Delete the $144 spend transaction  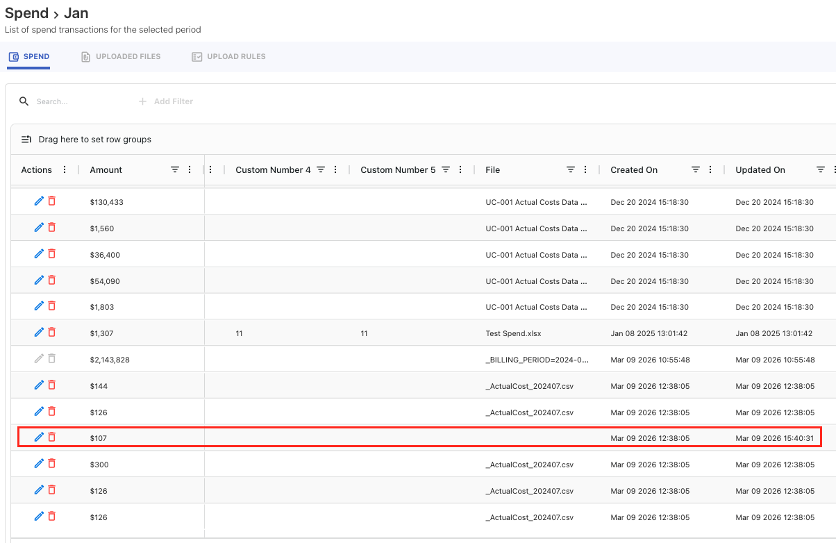52,385
